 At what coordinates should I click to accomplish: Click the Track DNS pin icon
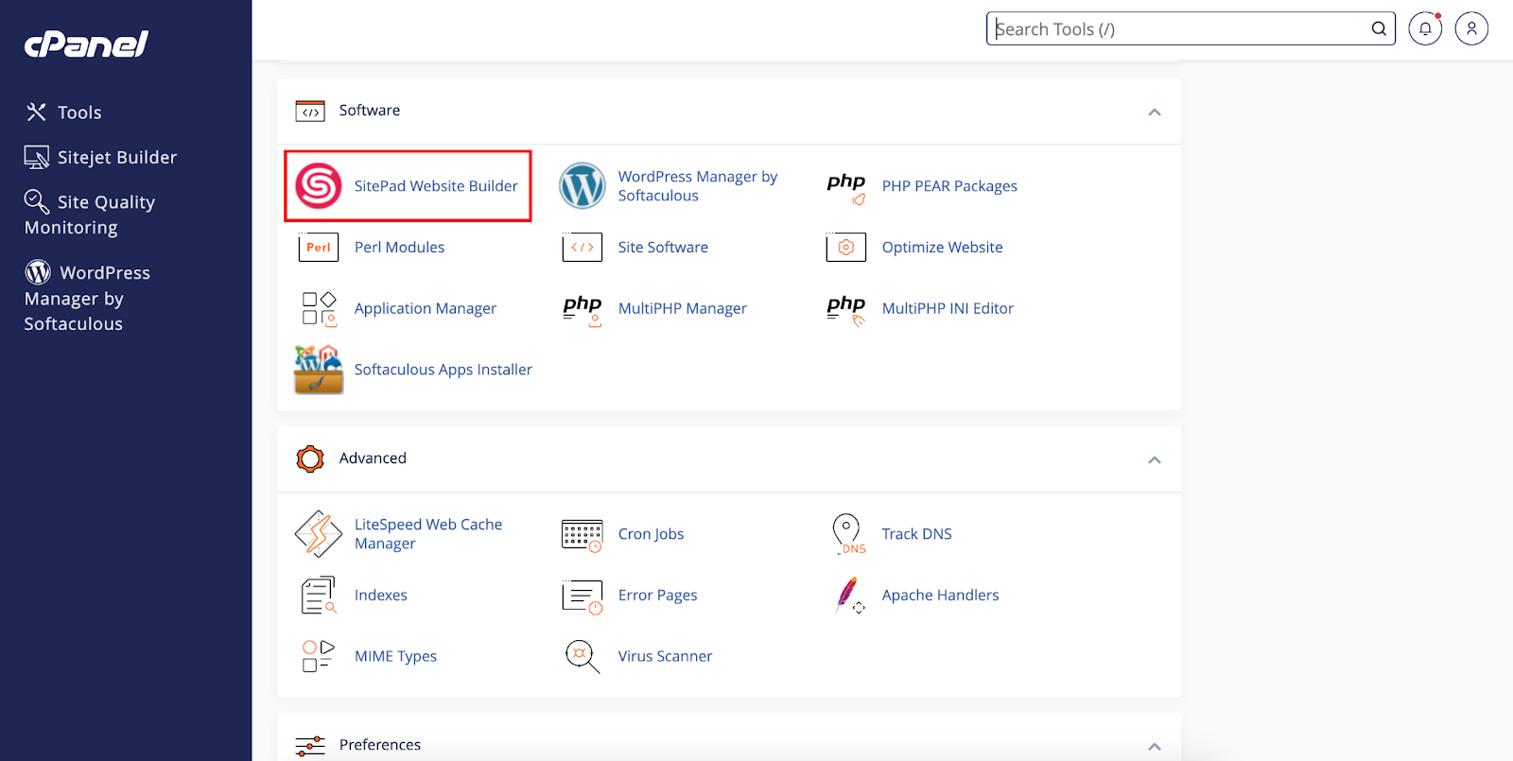click(x=847, y=534)
